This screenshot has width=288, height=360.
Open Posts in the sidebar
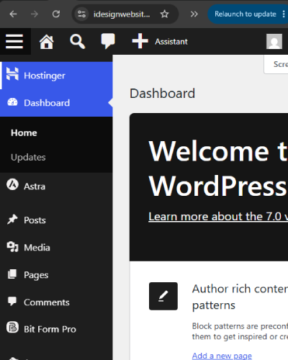click(56, 220)
